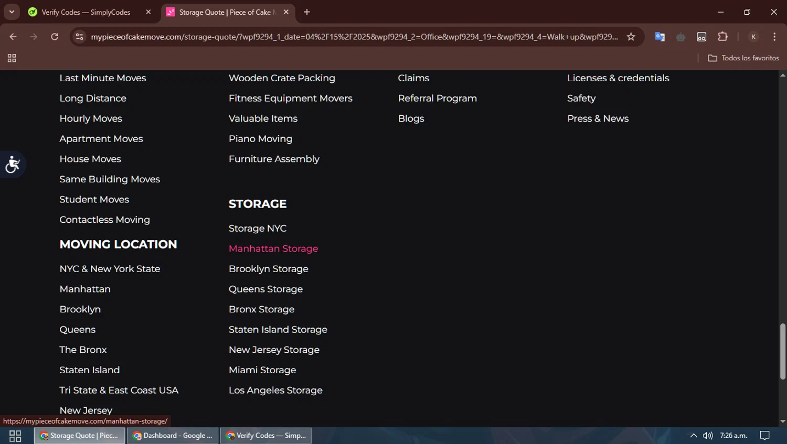
Task: Open Tri State & East Coast USA link
Action: tap(119, 391)
